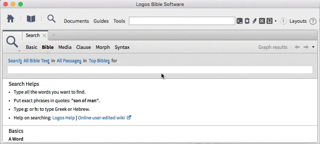Switch to Basic search type

(x=32, y=47)
